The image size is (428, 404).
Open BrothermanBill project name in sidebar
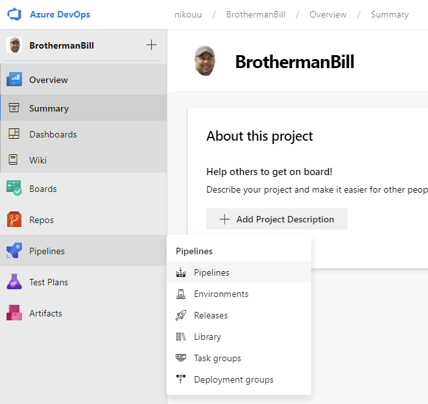(62, 45)
